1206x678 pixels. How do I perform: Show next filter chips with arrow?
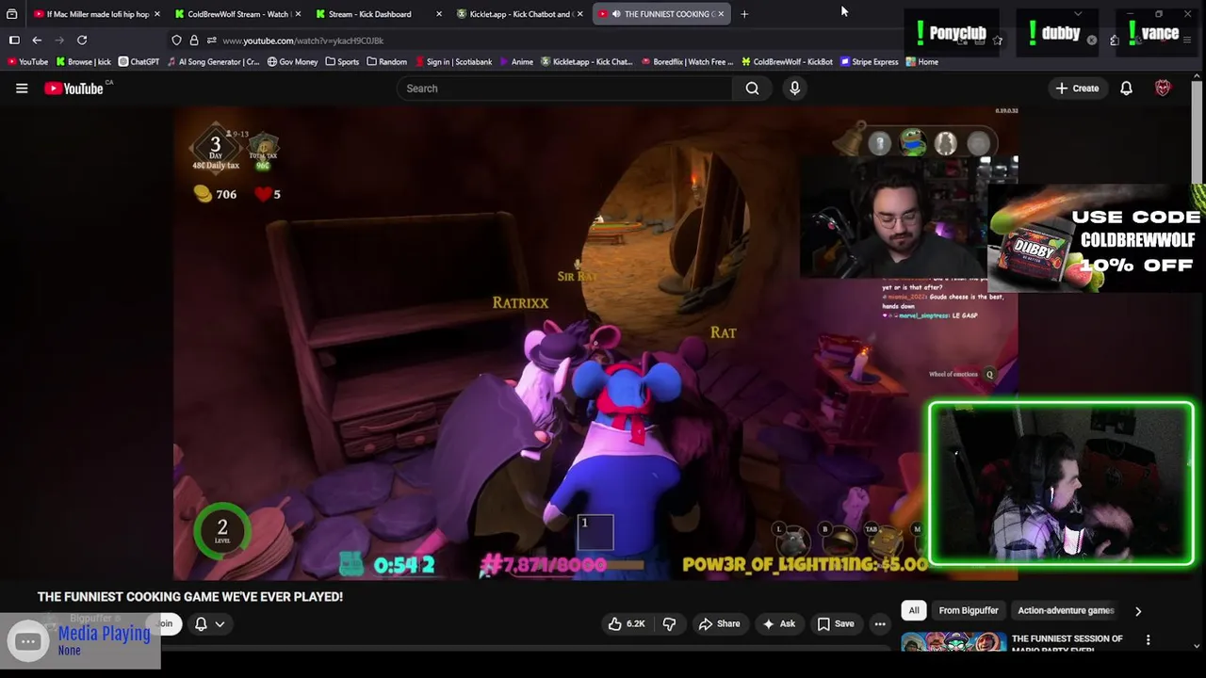(x=1138, y=611)
